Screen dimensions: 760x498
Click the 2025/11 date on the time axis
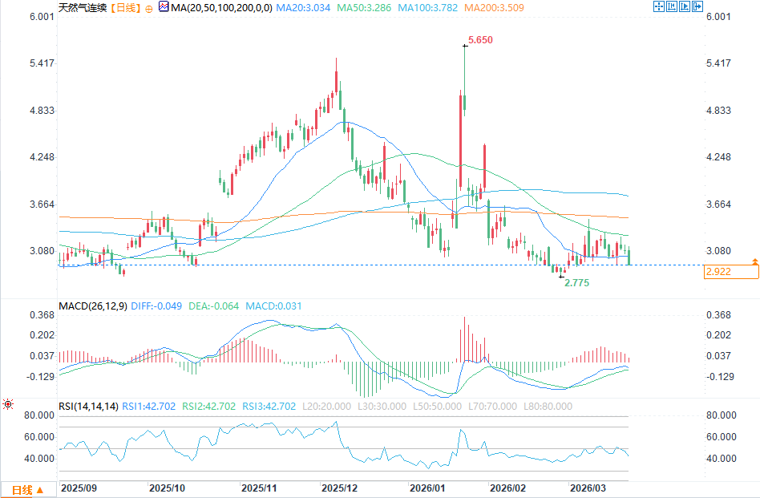pyautogui.click(x=259, y=488)
